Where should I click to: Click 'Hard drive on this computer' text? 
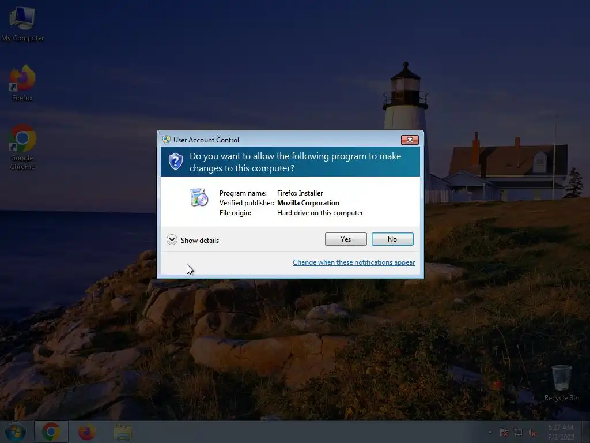[320, 213]
